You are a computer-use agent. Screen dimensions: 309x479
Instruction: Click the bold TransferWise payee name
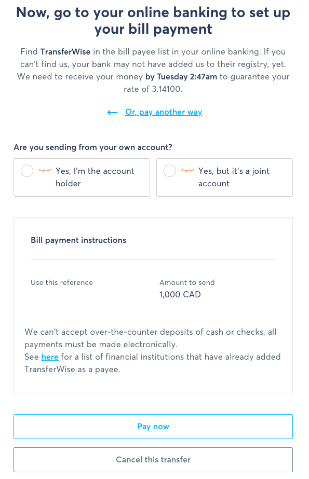point(65,51)
